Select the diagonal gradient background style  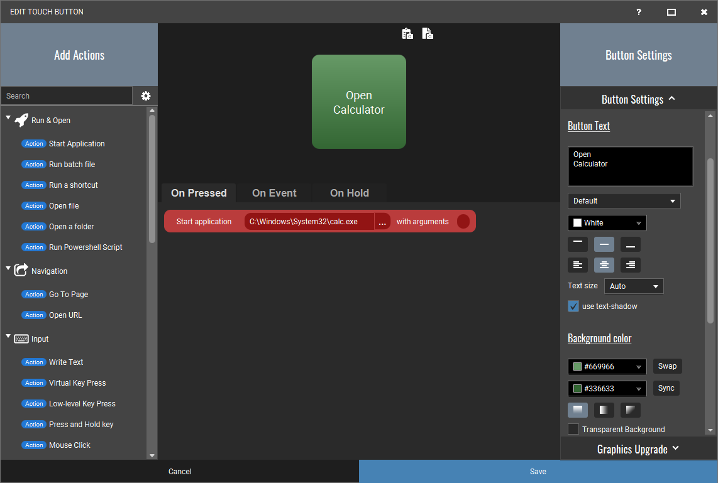coord(631,410)
